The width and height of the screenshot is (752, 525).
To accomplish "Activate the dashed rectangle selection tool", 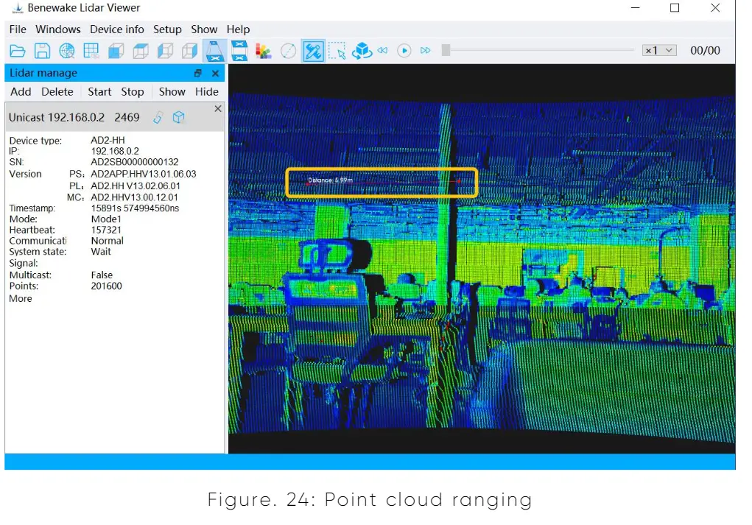I will tap(337, 51).
